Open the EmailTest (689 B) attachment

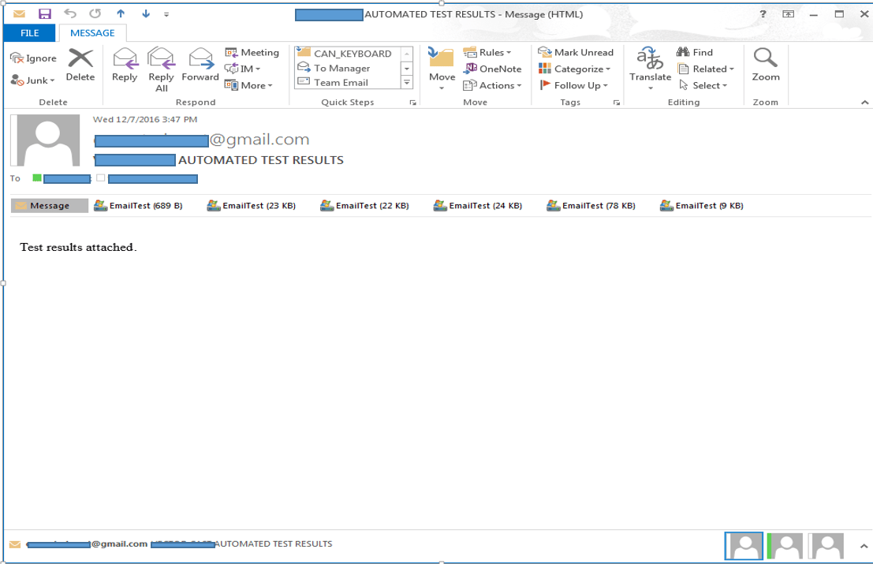click(x=140, y=206)
